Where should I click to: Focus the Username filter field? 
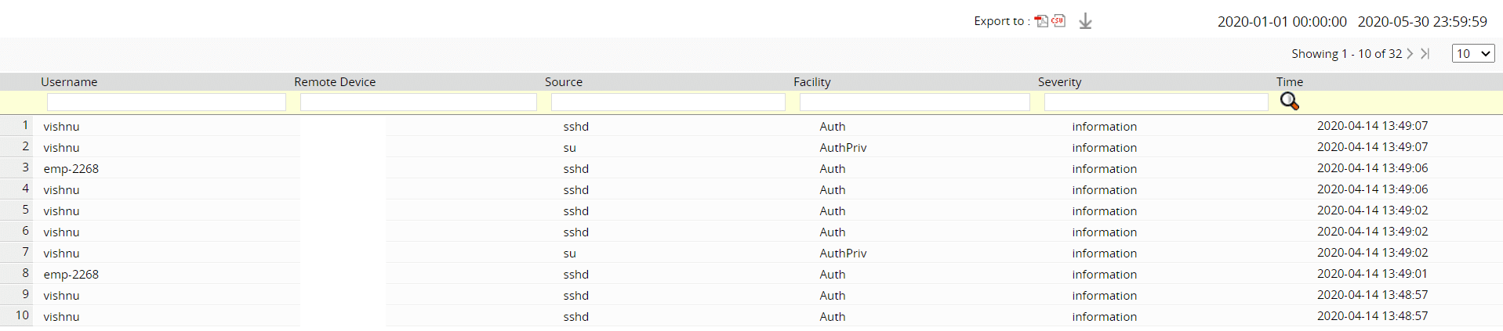[x=166, y=103]
